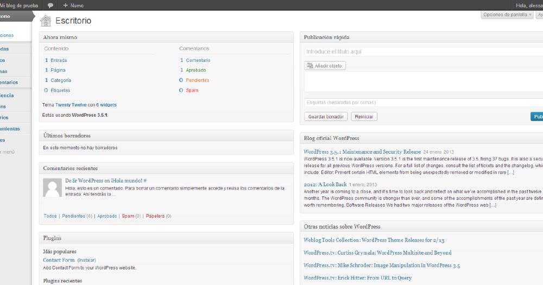Click the 'Blog oficial WordPress' widget header
The image size is (543, 285).
(421, 138)
